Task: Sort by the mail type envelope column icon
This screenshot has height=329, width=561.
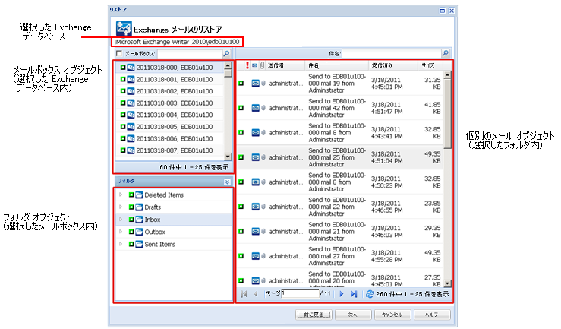Action: [x=255, y=65]
